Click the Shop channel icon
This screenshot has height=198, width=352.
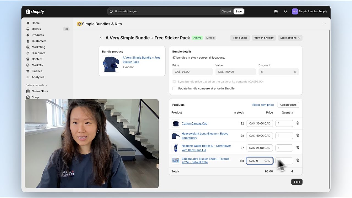[28, 97]
